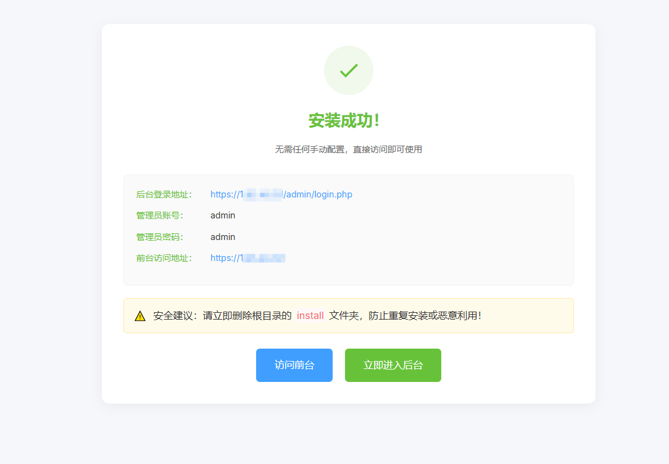Click the security advice 安全建议 warning banner
Screen dimensions: 669x464
349,315
